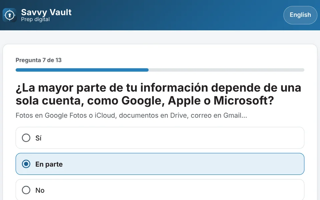
Task: Select the "Sí" radio option
Action: [x=160, y=138]
